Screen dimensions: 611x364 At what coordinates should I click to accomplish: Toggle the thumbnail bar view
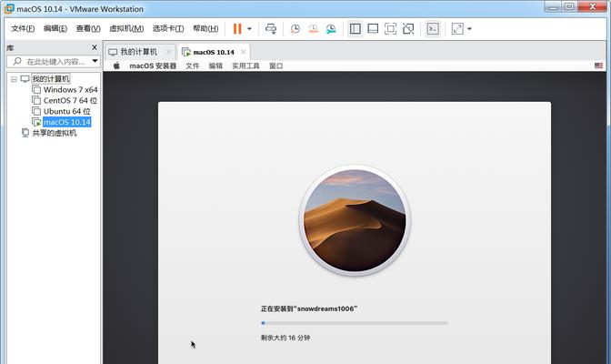pos(373,28)
